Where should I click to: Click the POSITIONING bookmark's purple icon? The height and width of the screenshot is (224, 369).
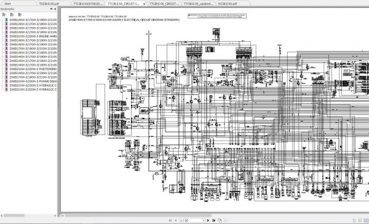coord(6,69)
